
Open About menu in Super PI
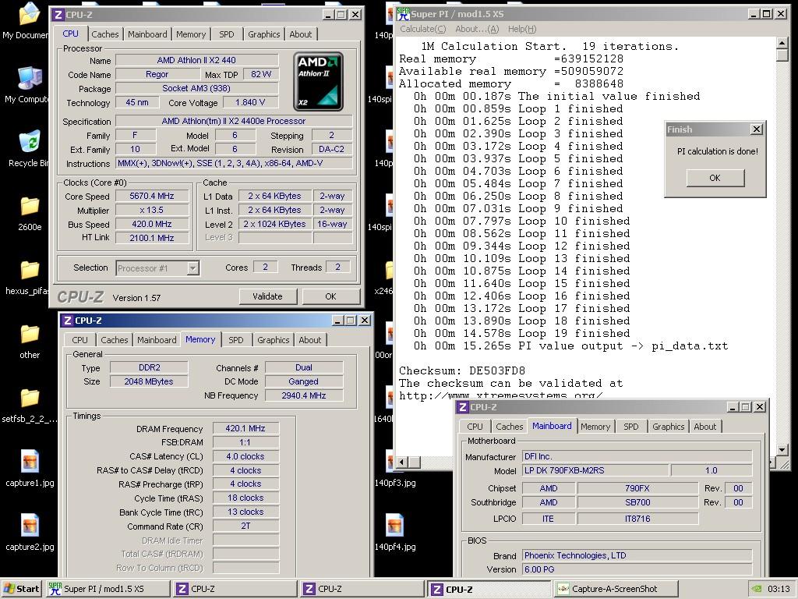(477, 29)
